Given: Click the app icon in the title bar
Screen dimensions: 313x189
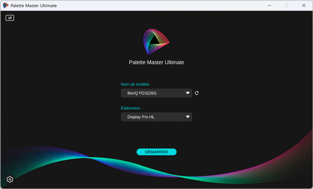Looking at the screenshot, I should point(6,5).
